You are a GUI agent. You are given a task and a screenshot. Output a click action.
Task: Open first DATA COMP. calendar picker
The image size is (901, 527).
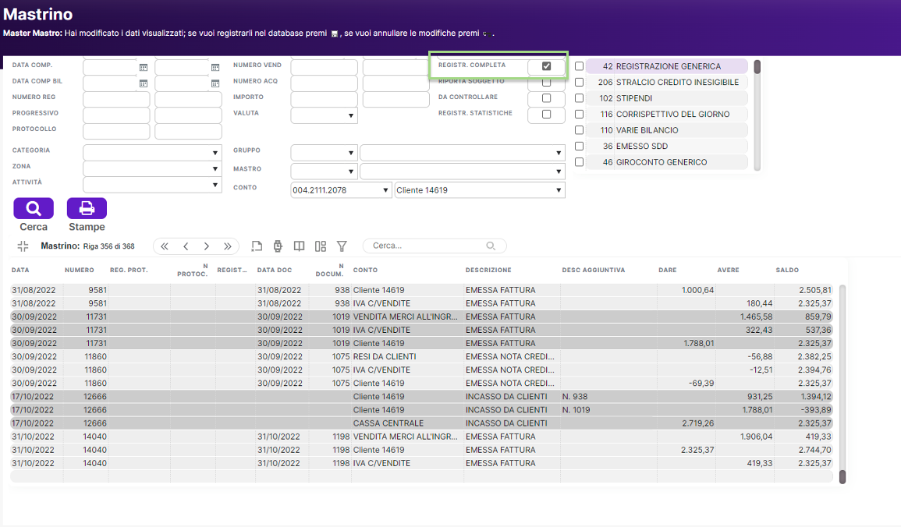point(144,67)
